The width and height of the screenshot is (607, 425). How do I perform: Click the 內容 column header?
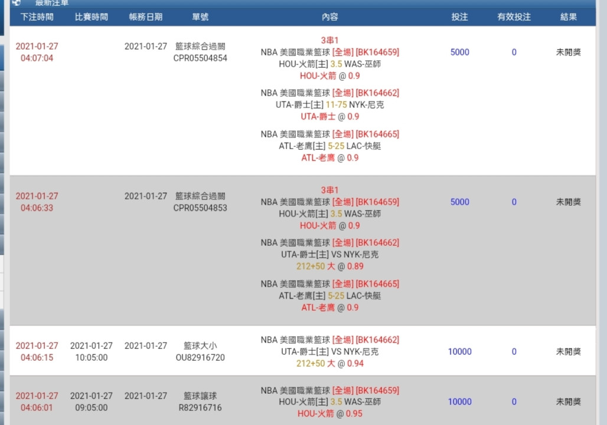point(330,17)
